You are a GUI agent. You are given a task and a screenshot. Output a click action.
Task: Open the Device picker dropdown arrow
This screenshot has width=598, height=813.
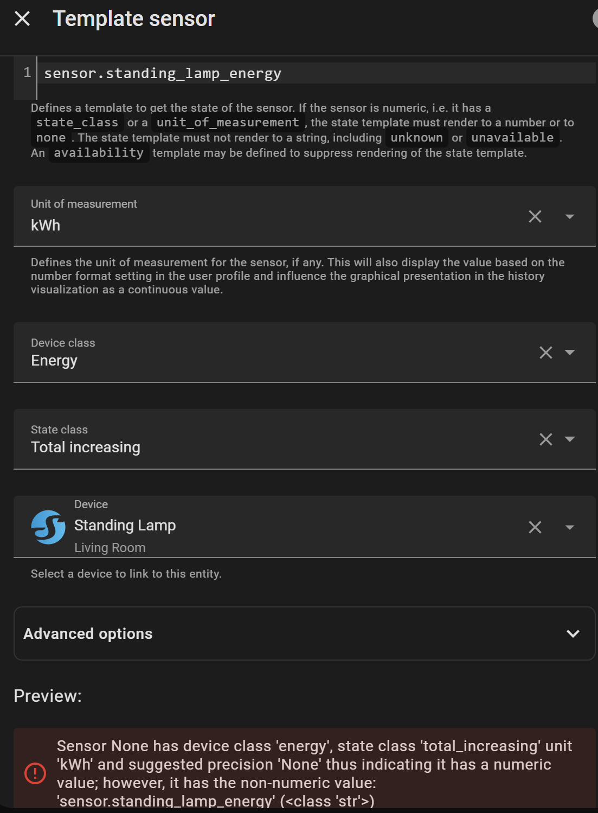(570, 527)
